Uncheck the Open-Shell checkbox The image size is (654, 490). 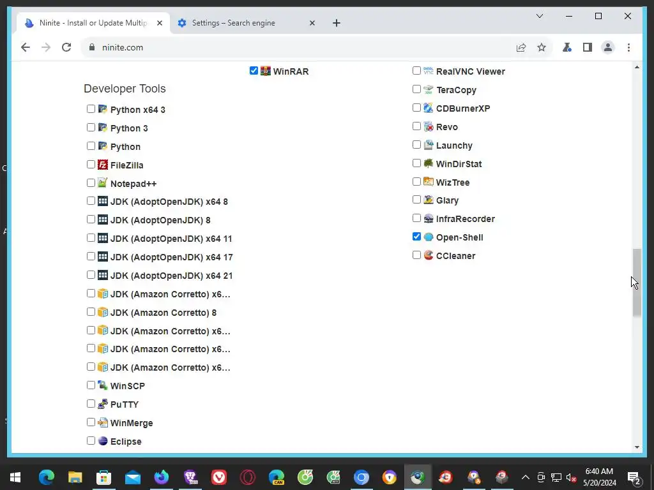click(416, 236)
